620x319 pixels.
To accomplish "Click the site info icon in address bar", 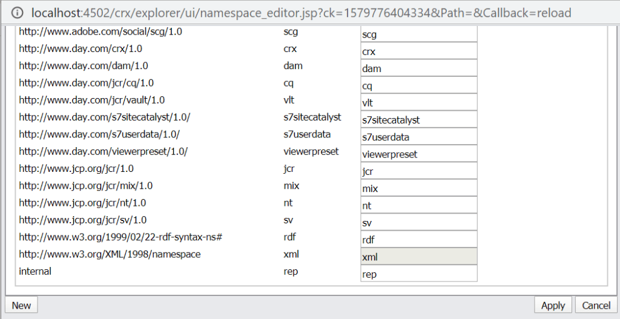I will coord(17,13).
